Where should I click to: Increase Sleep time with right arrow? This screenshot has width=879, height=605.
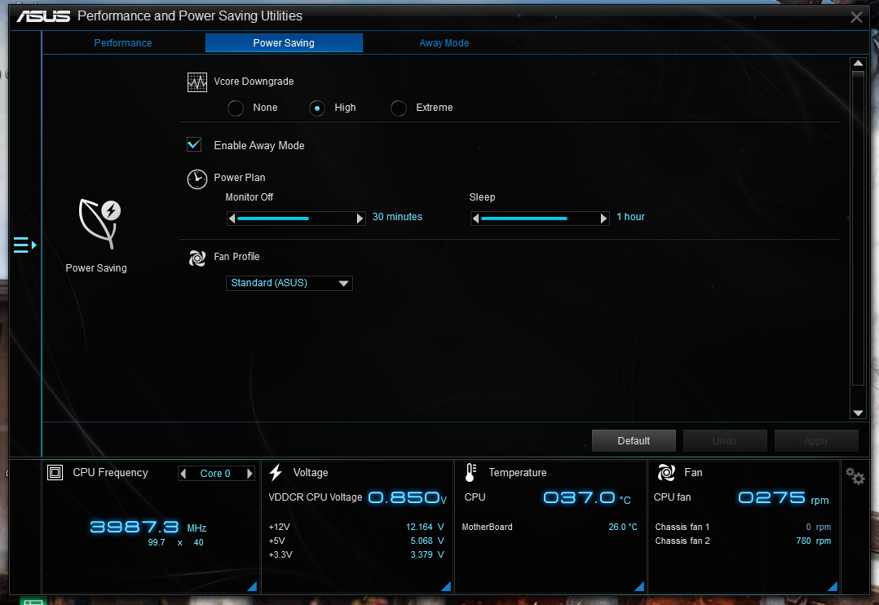(x=604, y=219)
